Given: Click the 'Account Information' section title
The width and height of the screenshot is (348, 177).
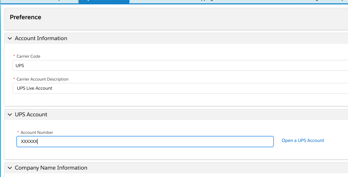Looking at the screenshot, I should [x=41, y=38].
